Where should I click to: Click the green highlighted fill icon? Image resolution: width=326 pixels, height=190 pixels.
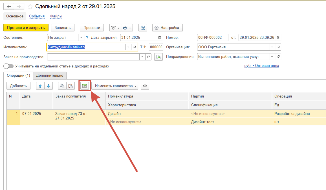point(85,86)
